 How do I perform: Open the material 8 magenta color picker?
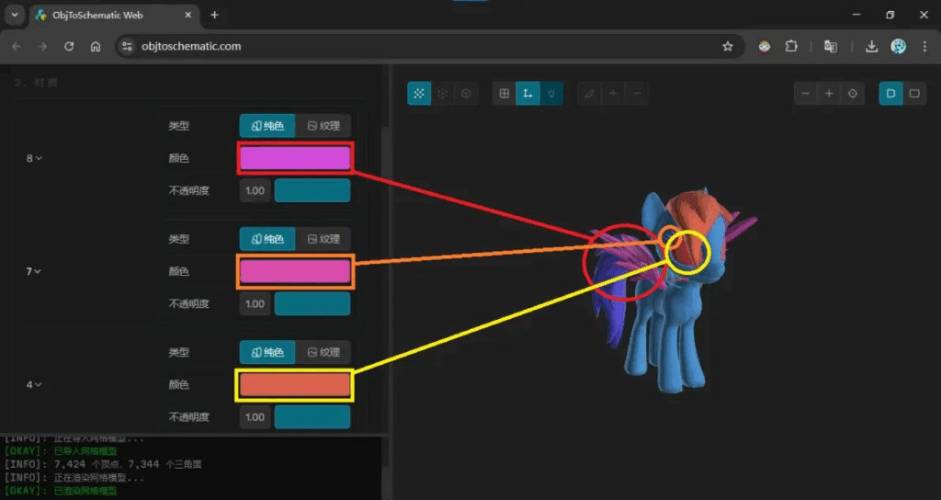pos(295,158)
